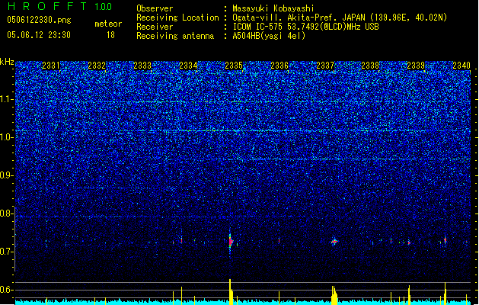This screenshot has width=479, height=305.
Task: Click the 0.8 frequency axis label
Action: coord(7,213)
